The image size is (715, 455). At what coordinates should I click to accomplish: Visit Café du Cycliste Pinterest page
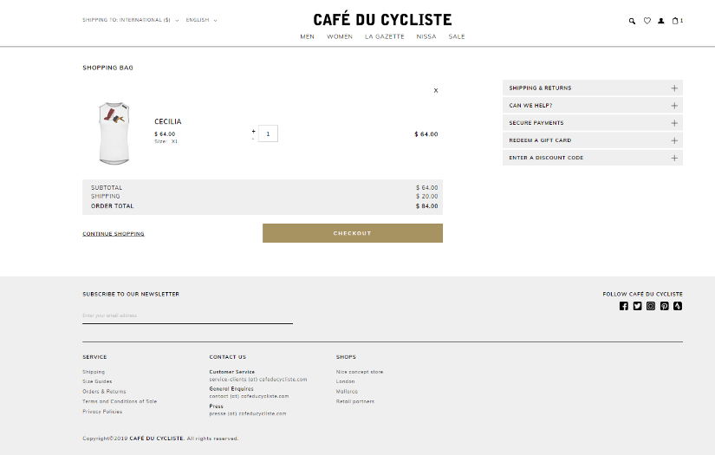(x=665, y=306)
